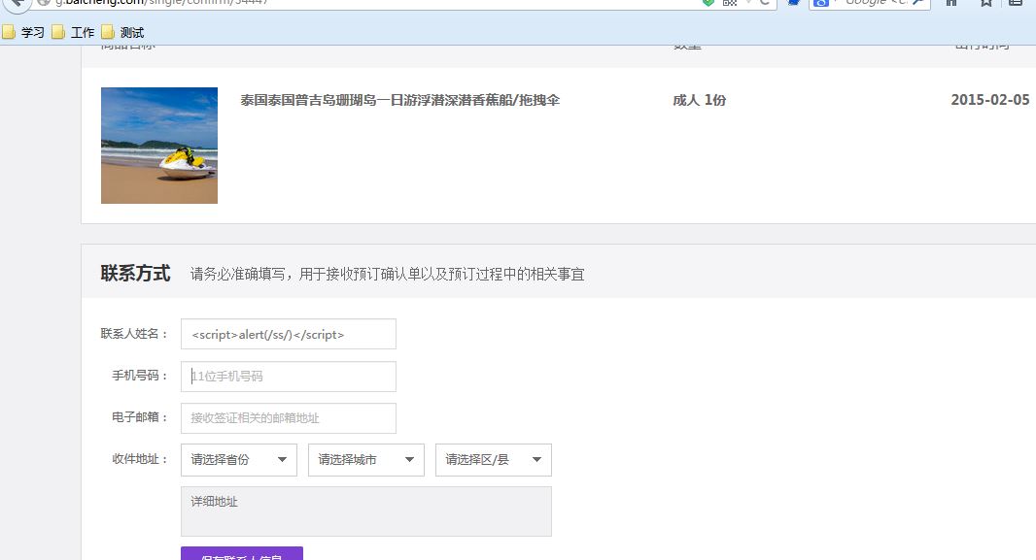Click the 联系人姓名 label
The height and width of the screenshot is (560, 1036).
click(134, 334)
